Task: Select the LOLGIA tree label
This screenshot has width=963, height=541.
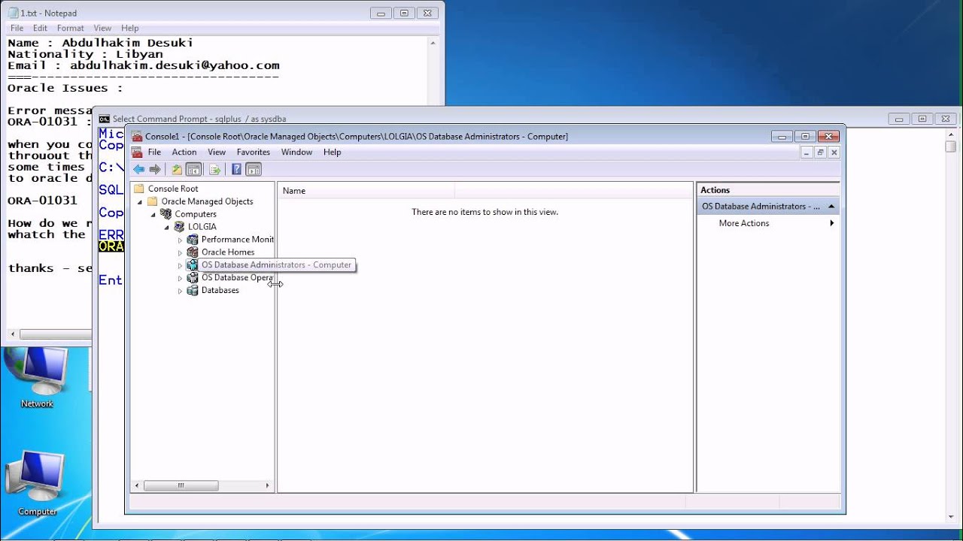Action: click(202, 226)
